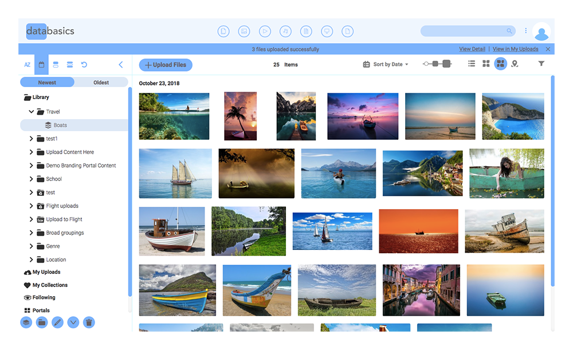
Task: Switch sorting to Oldest
Action: (101, 82)
